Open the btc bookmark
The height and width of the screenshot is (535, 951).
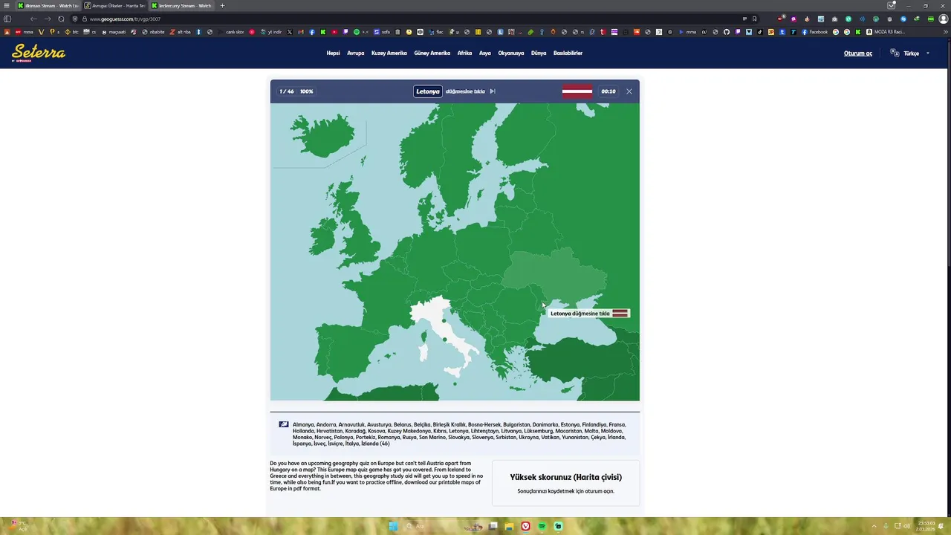point(72,32)
